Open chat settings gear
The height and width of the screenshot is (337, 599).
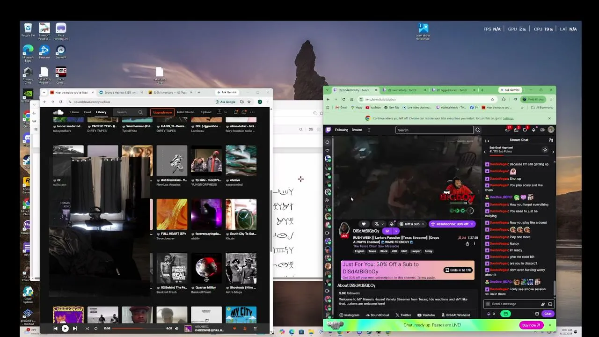(537, 314)
